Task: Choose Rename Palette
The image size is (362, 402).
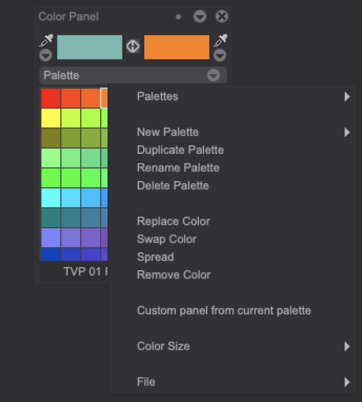Action: [232, 168]
